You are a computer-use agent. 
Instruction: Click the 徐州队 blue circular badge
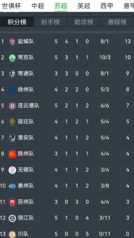point(12,90)
